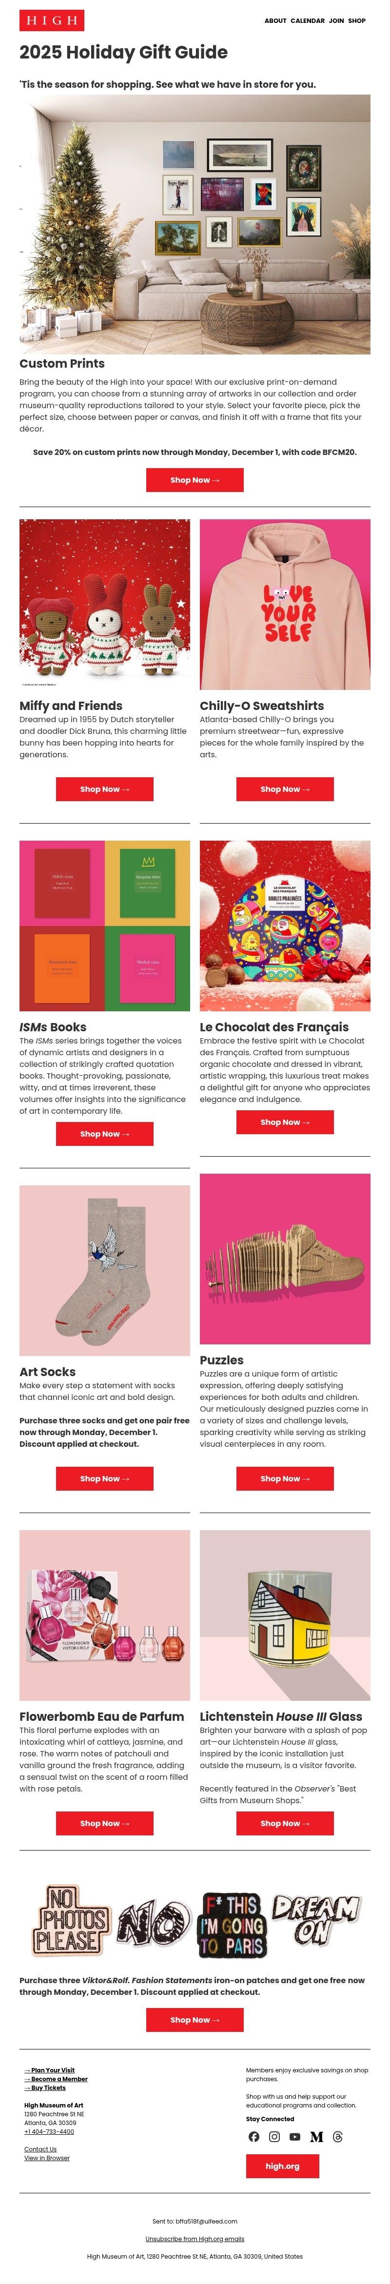Open the YouTube icon in the footer
The image size is (390, 2284).
pos(295,2137)
